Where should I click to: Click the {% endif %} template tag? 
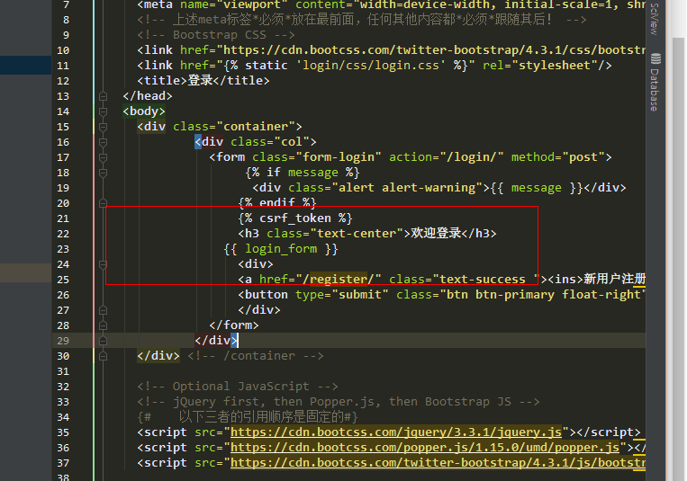click(x=277, y=203)
